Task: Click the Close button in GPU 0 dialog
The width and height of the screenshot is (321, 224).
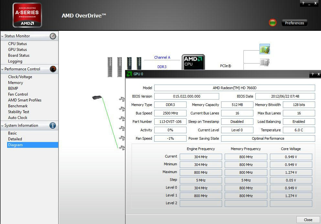Action: tap(308, 220)
